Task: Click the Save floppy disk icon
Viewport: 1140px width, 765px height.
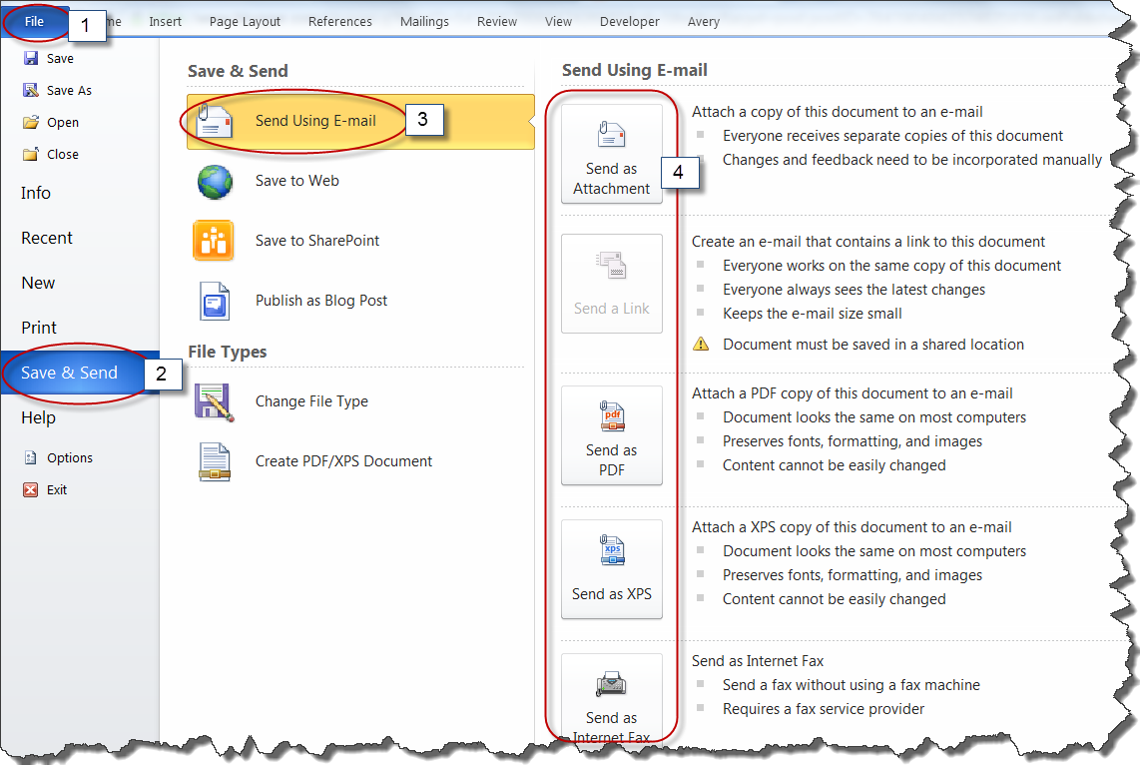Action: click(x=31, y=58)
